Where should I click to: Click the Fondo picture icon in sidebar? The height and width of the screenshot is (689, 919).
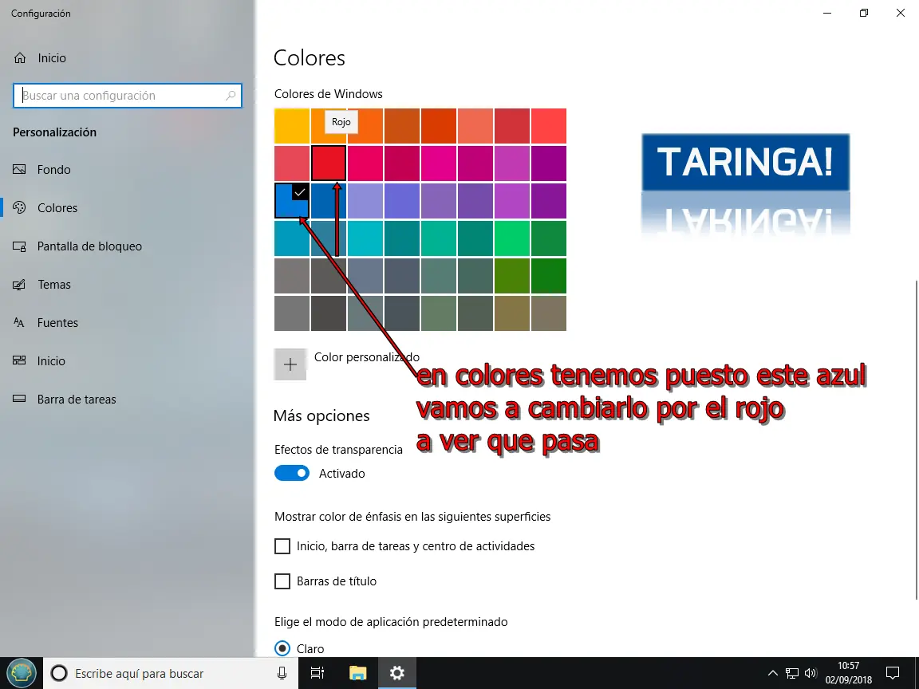(x=19, y=169)
